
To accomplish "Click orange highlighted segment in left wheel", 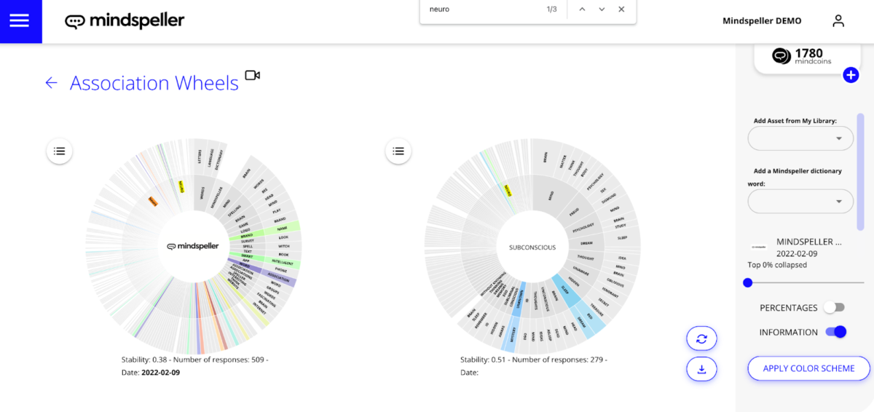I will (x=153, y=200).
